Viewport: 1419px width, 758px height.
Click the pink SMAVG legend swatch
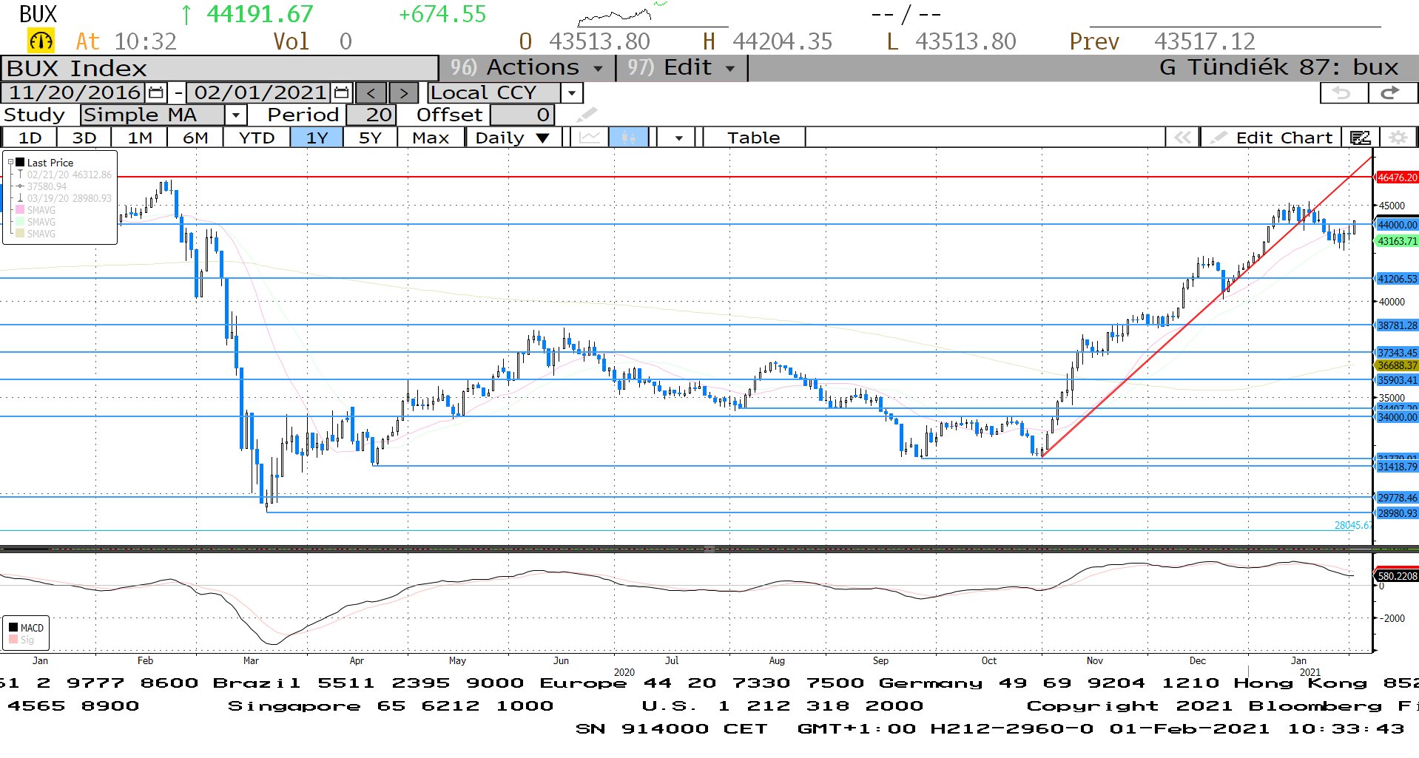(x=21, y=210)
